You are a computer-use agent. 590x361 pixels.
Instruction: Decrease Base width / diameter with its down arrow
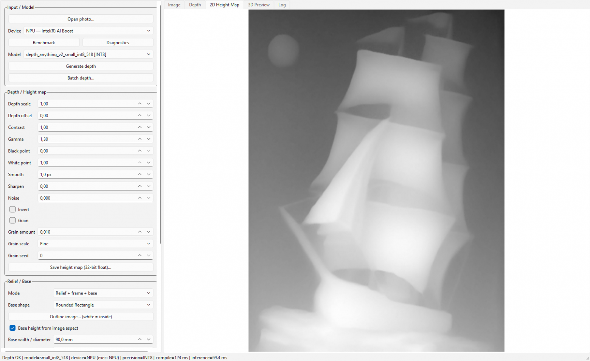pyautogui.click(x=149, y=339)
